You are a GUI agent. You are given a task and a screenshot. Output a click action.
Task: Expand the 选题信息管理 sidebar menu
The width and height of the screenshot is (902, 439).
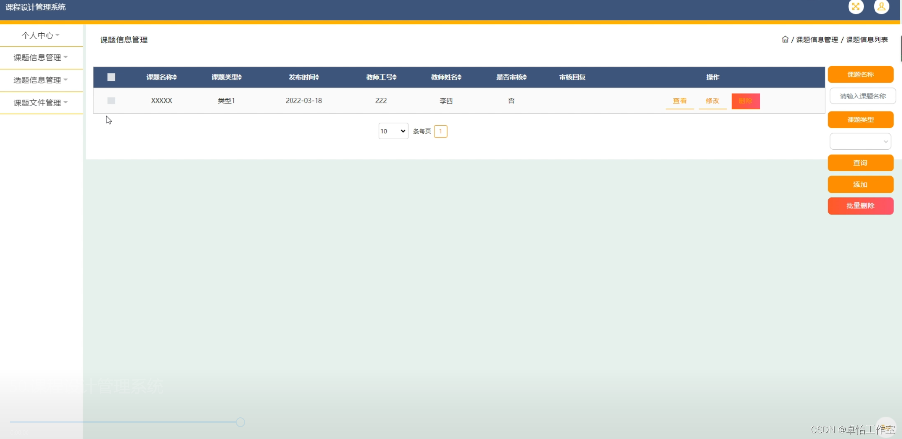pyautogui.click(x=41, y=80)
